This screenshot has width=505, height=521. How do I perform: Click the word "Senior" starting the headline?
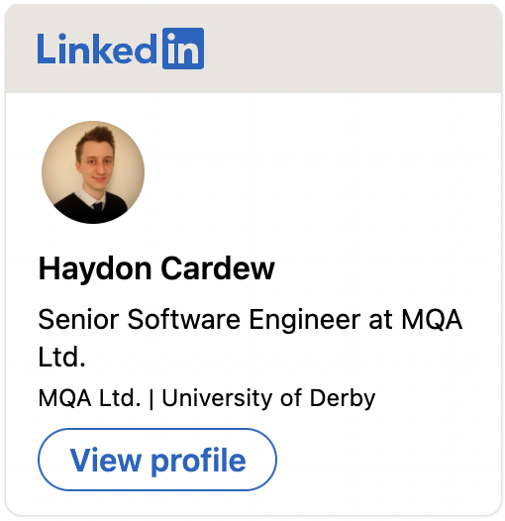[78, 319]
